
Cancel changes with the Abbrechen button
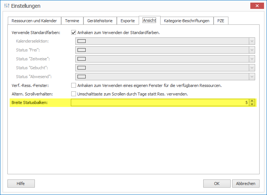pos(245,184)
